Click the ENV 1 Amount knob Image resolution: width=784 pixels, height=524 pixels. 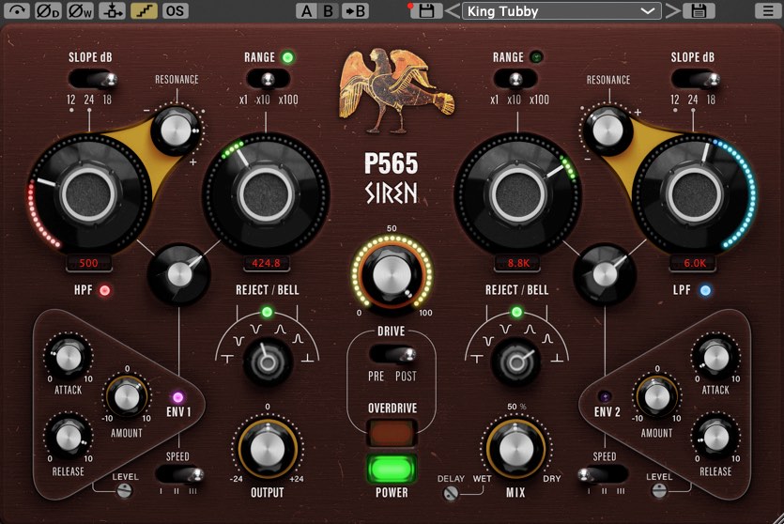[127, 397]
